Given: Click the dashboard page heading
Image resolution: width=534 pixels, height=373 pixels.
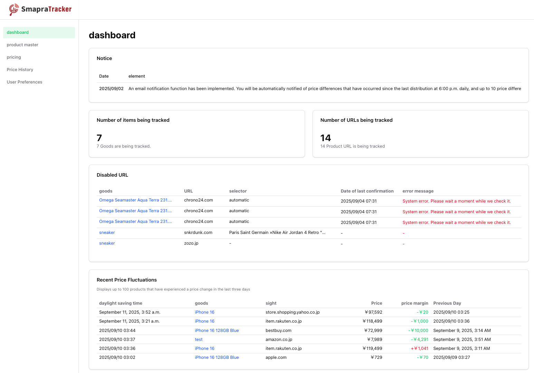Looking at the screenshot, I should click(112, 35).
